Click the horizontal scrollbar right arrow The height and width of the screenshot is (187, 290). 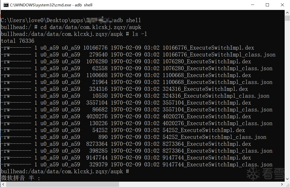[282, 184]
